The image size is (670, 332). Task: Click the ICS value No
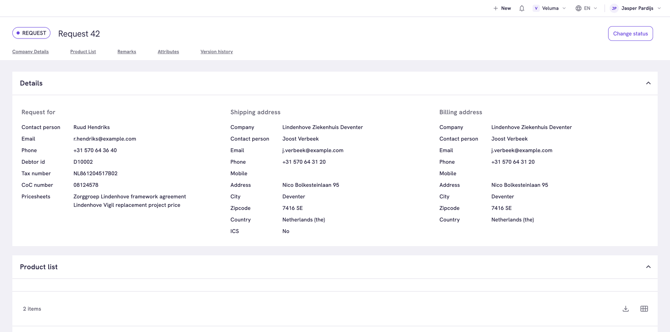(286, 231)
